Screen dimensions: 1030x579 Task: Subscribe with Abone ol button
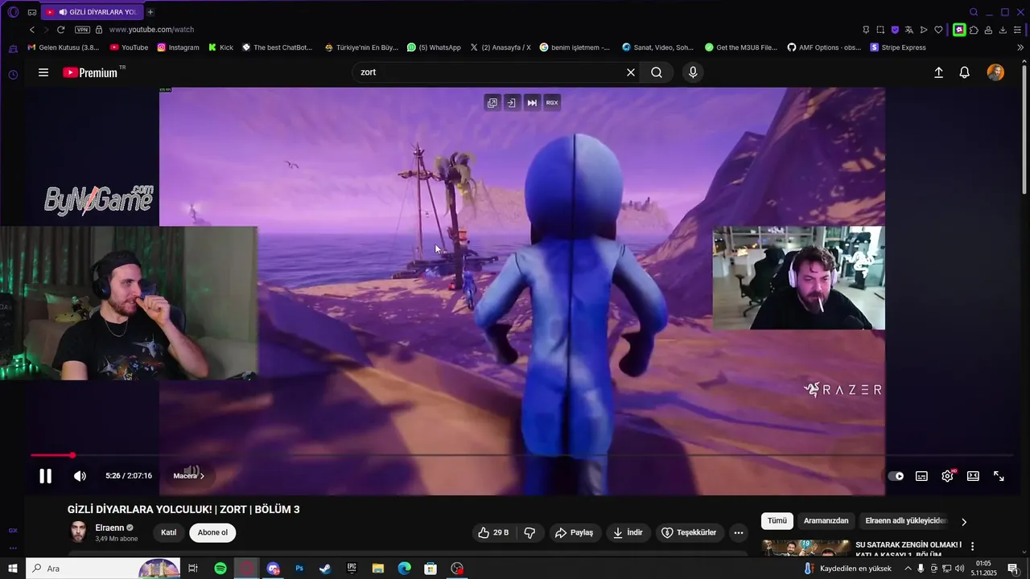[x=212, y=532]
